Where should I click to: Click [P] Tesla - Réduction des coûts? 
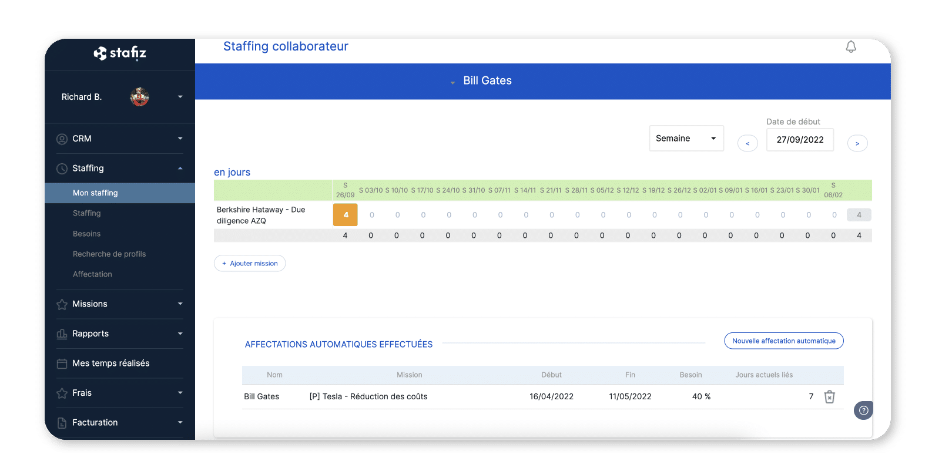[368, 396]
